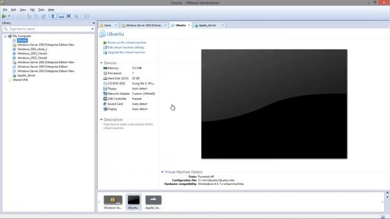
Task: Close the Library panel
Action: [x=93, y=23]
